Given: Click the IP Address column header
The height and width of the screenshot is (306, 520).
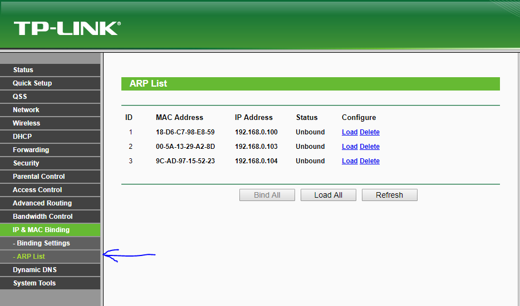Looking at the screenshot, I should pyautogui.click(x=254, y=117).
